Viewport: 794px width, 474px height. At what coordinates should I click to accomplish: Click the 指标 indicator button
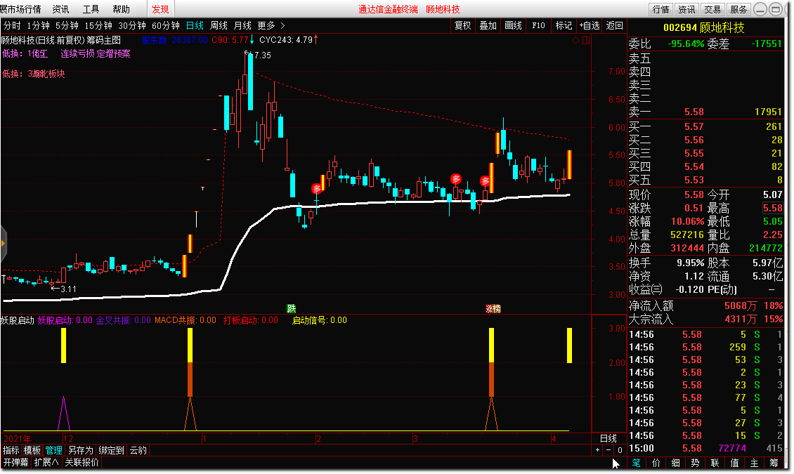click(x=11, y=449)
